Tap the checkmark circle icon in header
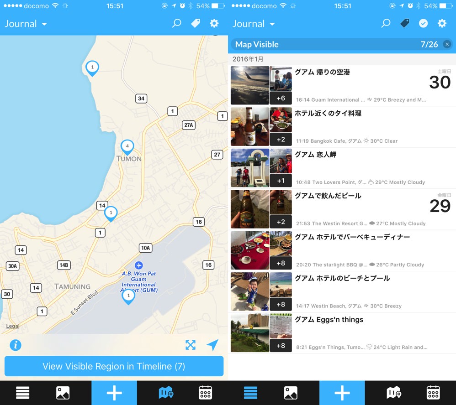Viewport: 456px width, 405px height. [x=423, y=24]
